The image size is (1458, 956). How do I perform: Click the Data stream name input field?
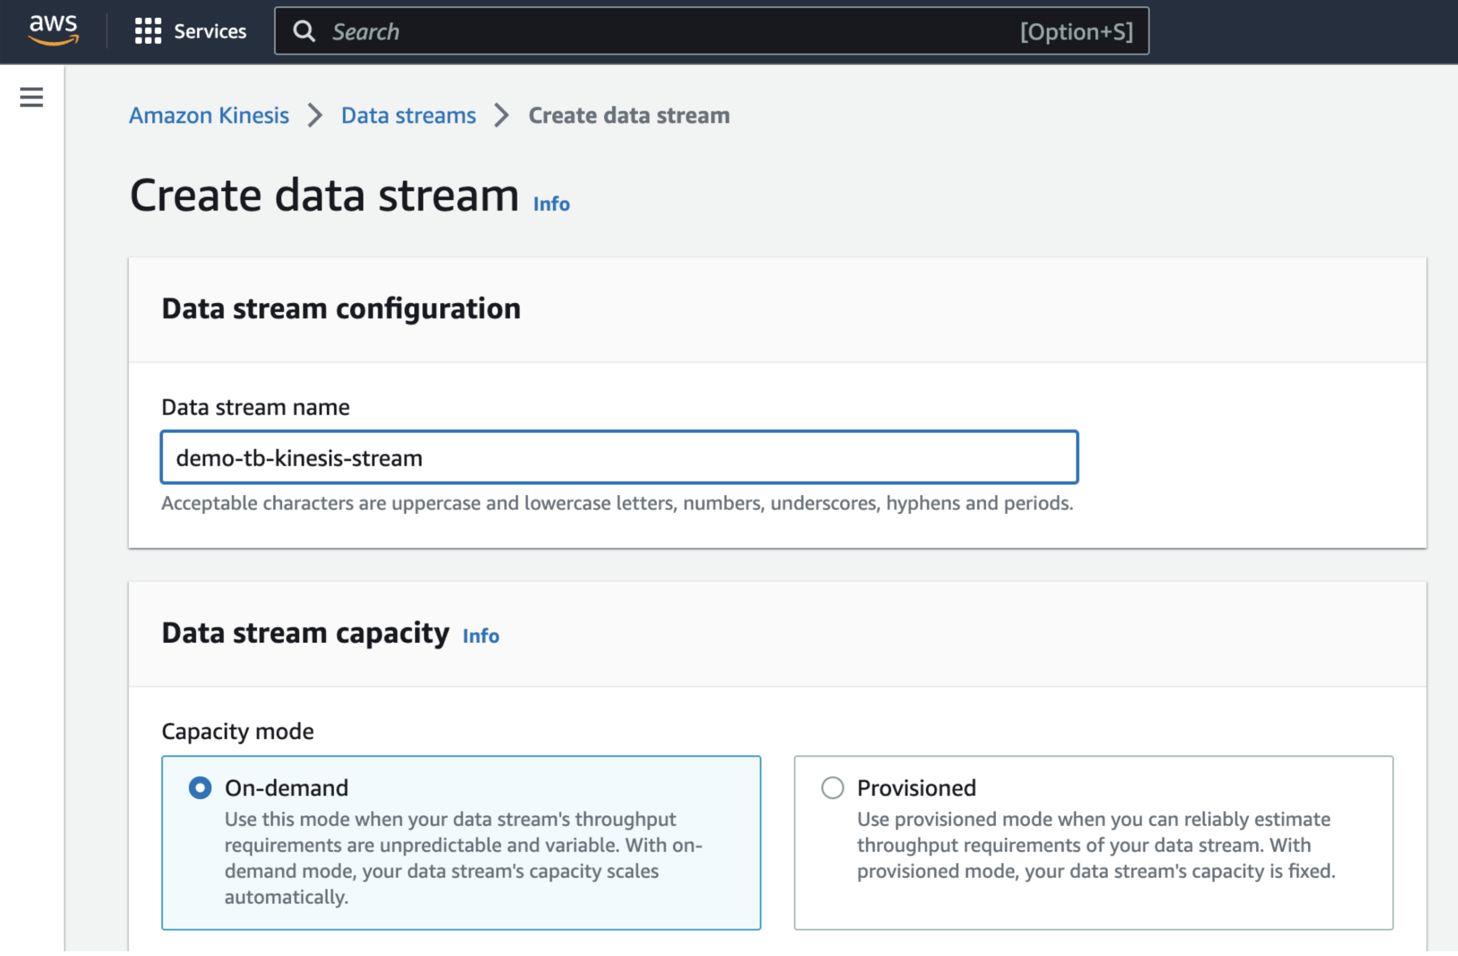click(619, 458)
